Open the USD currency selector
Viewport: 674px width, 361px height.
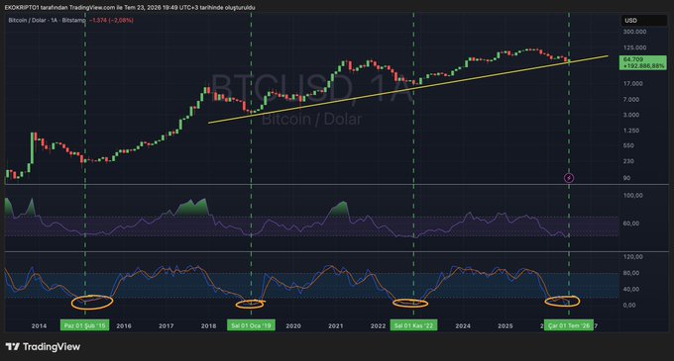pyautogui.click(x=643, y=20)
